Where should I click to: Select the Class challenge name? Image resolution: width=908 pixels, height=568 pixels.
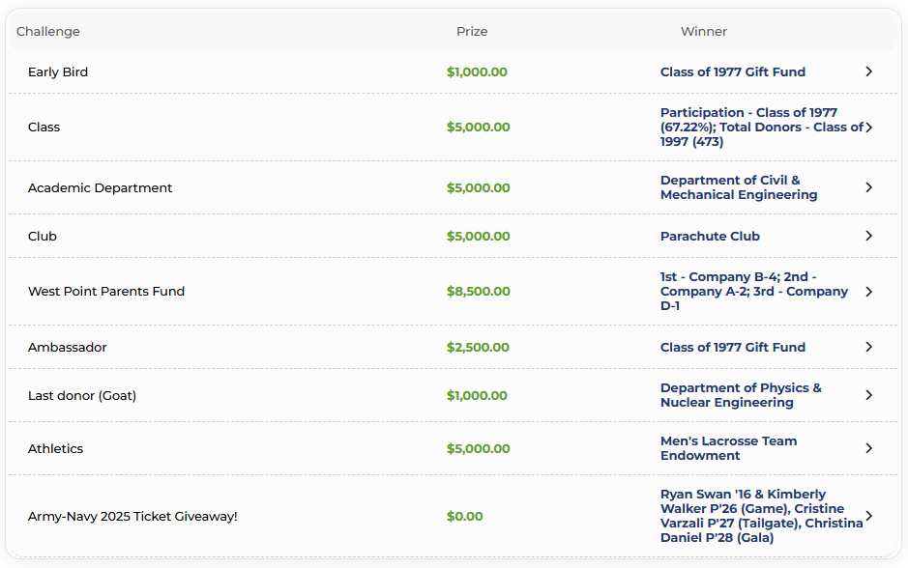pos(44,128)
